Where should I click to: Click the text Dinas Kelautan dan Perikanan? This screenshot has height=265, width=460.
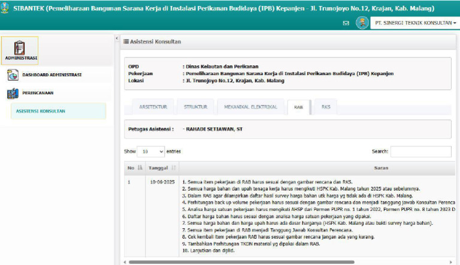pyautogui.click(x=222, y=67)
